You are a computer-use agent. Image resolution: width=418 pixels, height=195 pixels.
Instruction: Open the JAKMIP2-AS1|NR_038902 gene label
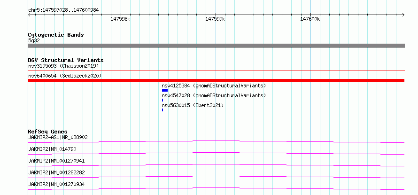pos(58,137)
